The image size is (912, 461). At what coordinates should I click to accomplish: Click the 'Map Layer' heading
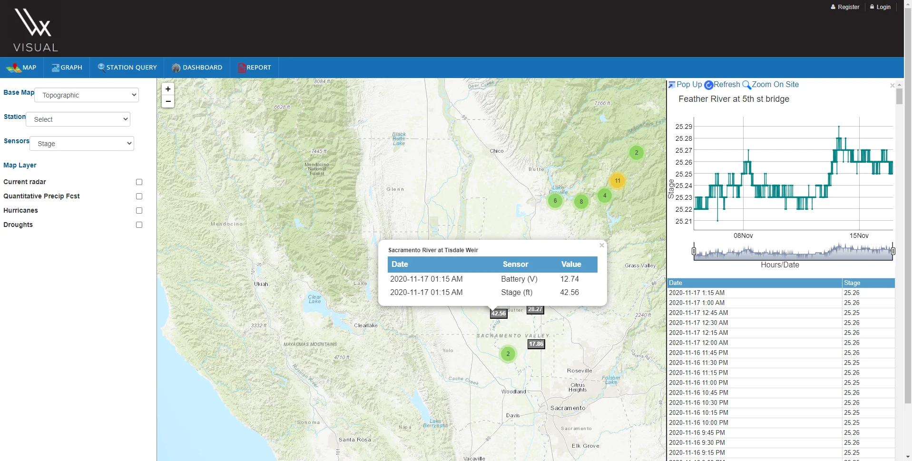(20, 166)
